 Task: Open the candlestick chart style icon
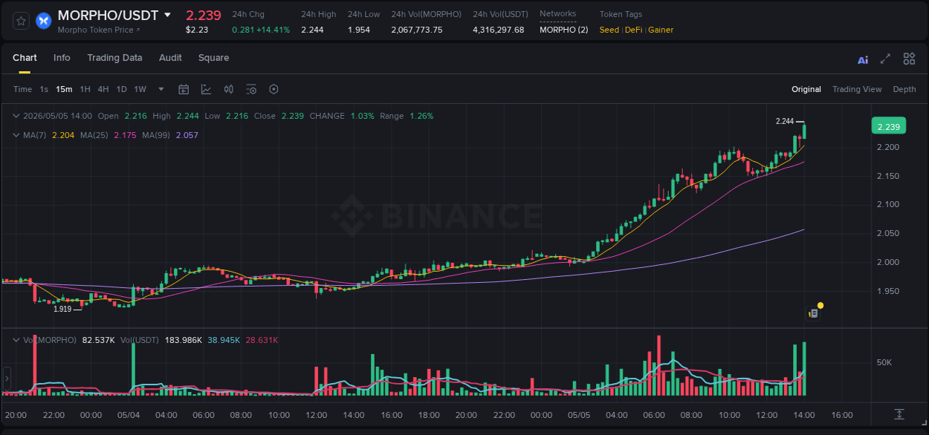[x=229, y=89]
